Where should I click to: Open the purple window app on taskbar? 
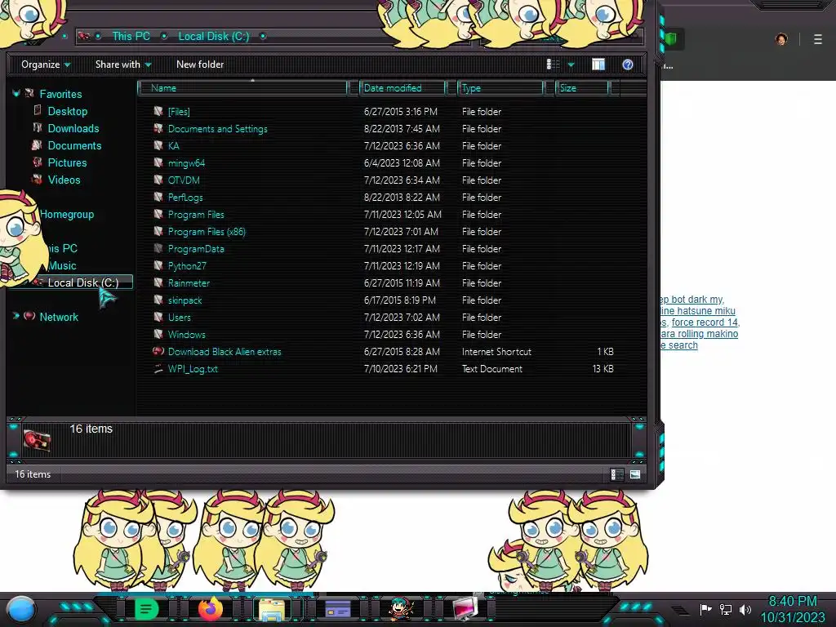pyautogui.click(x=337, y=609)
